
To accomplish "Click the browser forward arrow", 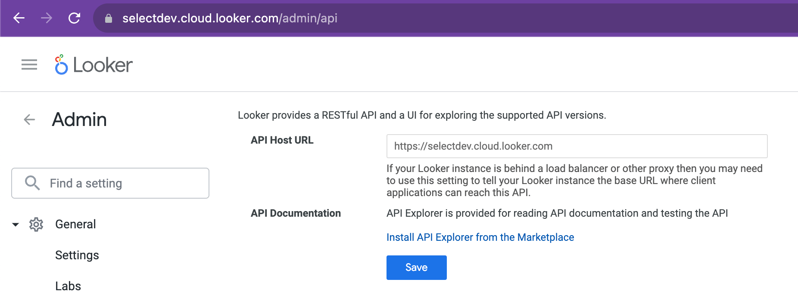I will 47,18.
